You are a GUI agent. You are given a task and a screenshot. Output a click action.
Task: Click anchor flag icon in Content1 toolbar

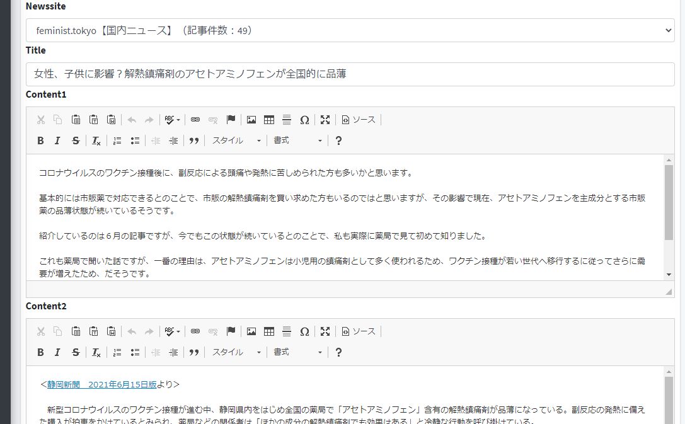click(x=231, y=120)
